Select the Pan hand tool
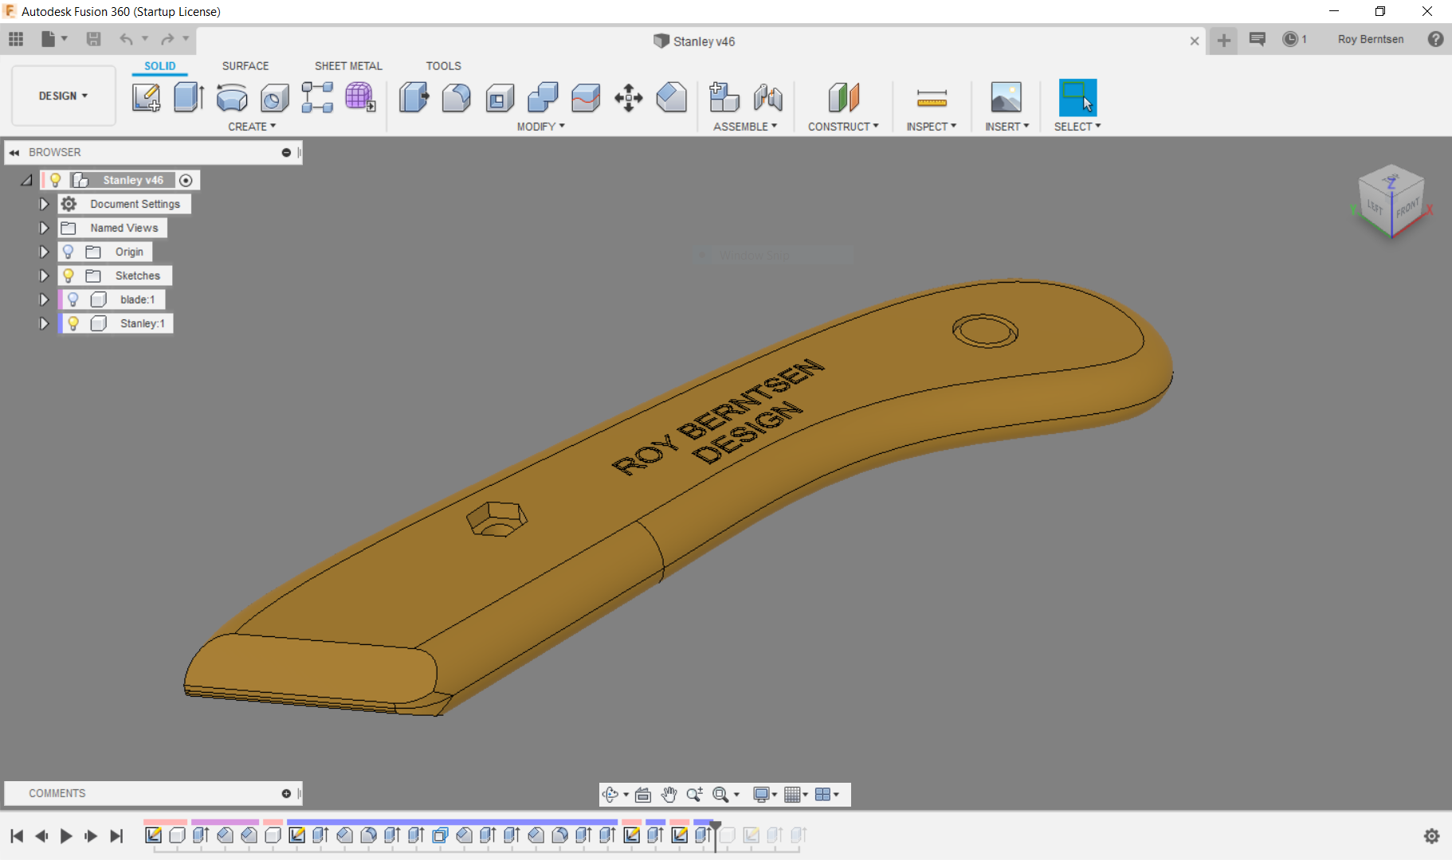1452x860 pixels. tap(669, 794)
